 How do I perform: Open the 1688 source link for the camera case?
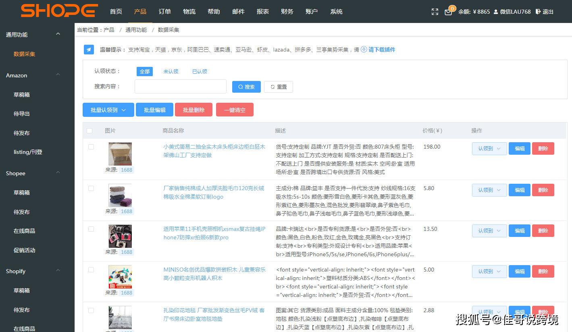point(126,251)
